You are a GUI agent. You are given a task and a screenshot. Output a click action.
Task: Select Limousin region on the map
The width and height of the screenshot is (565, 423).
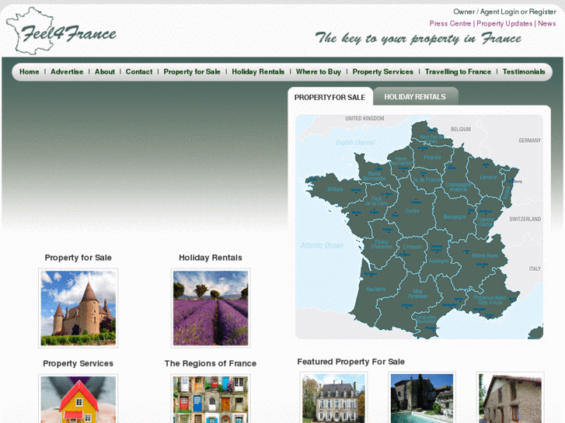[413, 247]
